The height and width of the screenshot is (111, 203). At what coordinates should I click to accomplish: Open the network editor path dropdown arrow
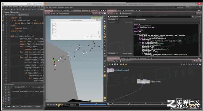click(191, 61)
